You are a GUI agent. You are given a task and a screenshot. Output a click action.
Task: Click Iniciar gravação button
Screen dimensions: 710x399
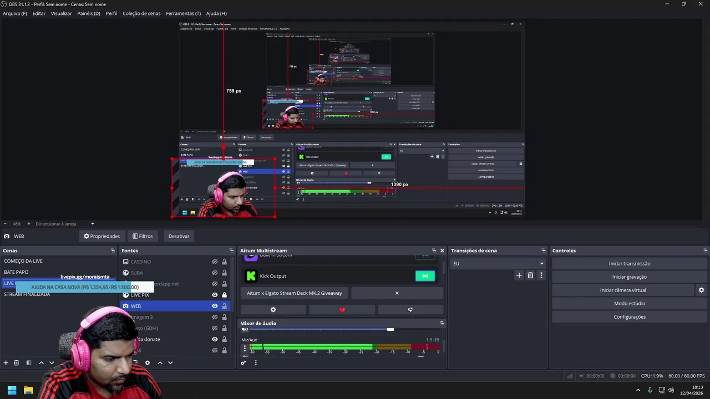[x=630, y=277]
